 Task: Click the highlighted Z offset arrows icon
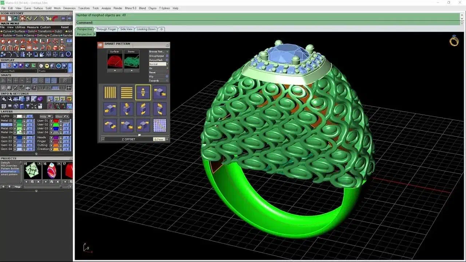143,92
